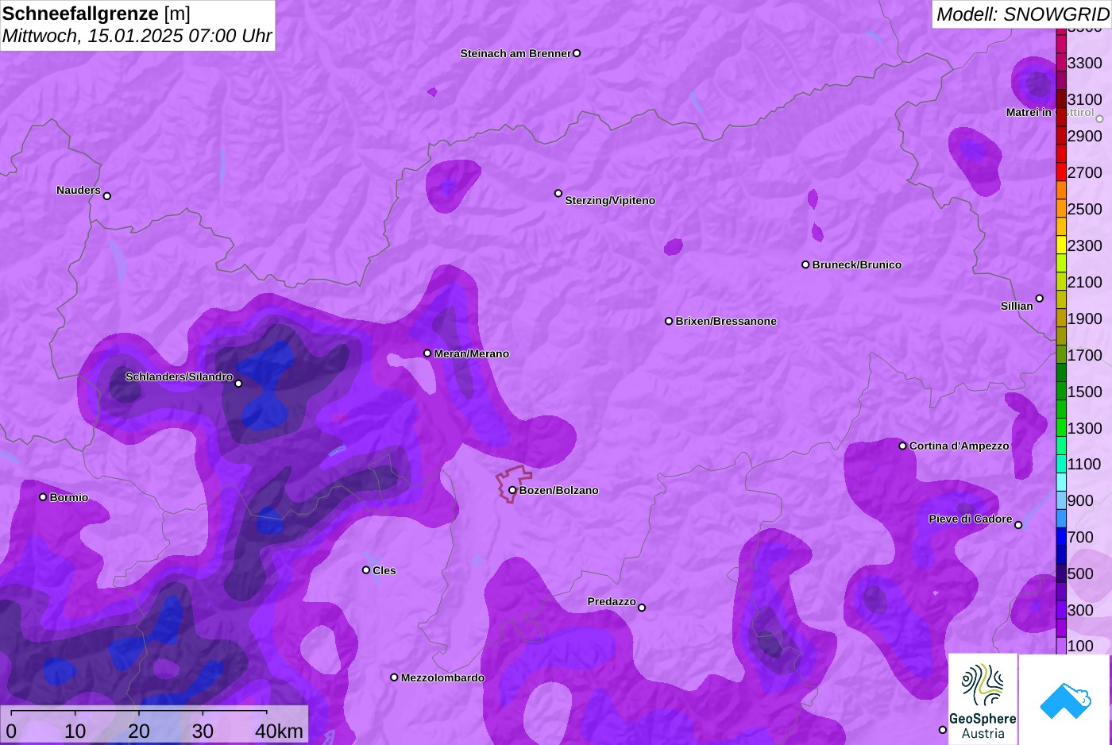This screenshot has height=745, width=1112.
Task: Click the 100 legend value
Action: [x=1080, y=646]
